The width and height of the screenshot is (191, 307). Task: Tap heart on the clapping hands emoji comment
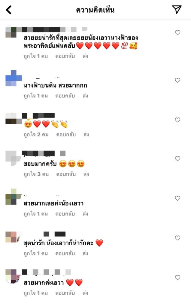pos(177,120)
